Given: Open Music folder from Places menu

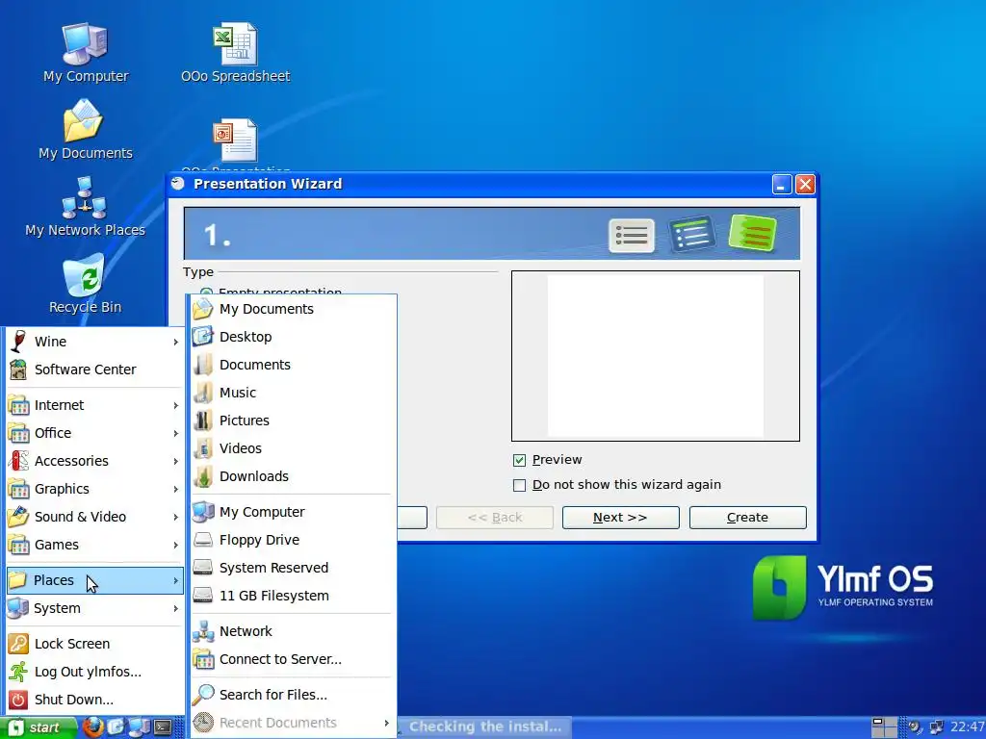Looking at the screenshot, I should (x=292, y=393).
